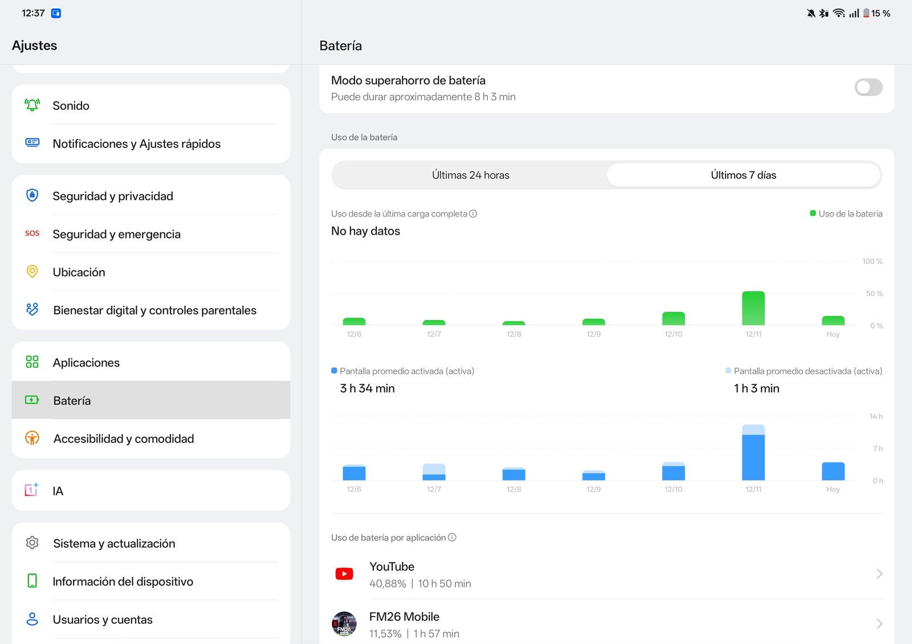Tap the YouTube app icon
This screenshot has width=912, height=644.
pyautogui.click(x=344, y=574)
